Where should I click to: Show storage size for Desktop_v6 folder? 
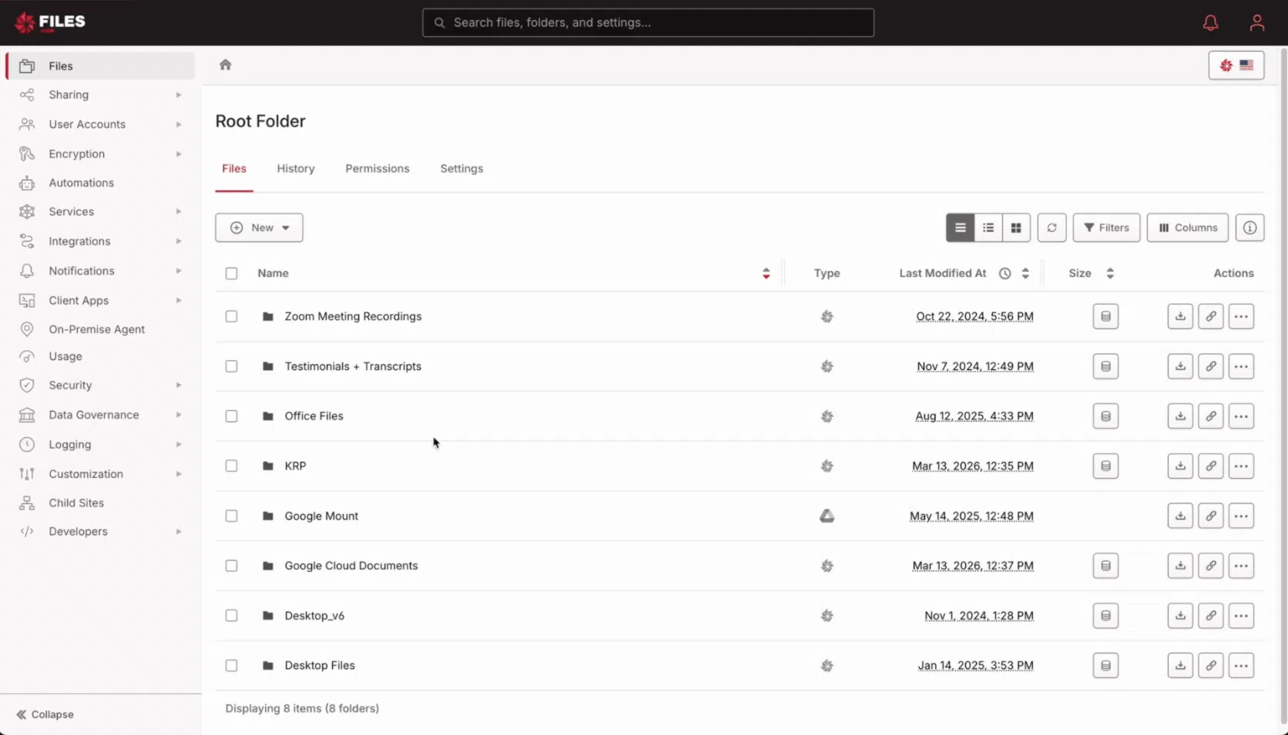pyautogui.click(x=1105, y=616)
